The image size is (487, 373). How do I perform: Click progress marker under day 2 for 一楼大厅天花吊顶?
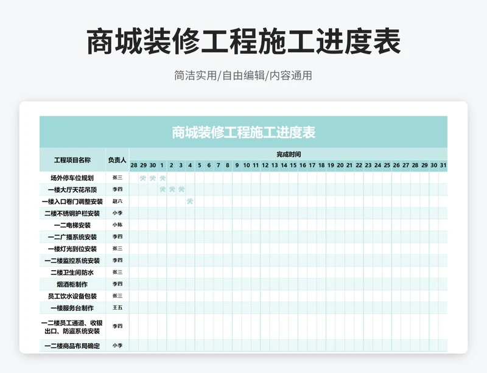172,190
